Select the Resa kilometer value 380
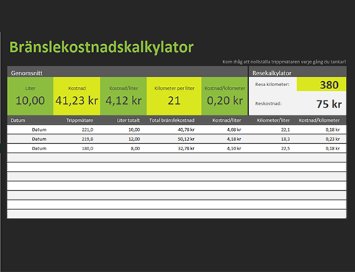Screen dimensions: 355x272 pos(329,85)
